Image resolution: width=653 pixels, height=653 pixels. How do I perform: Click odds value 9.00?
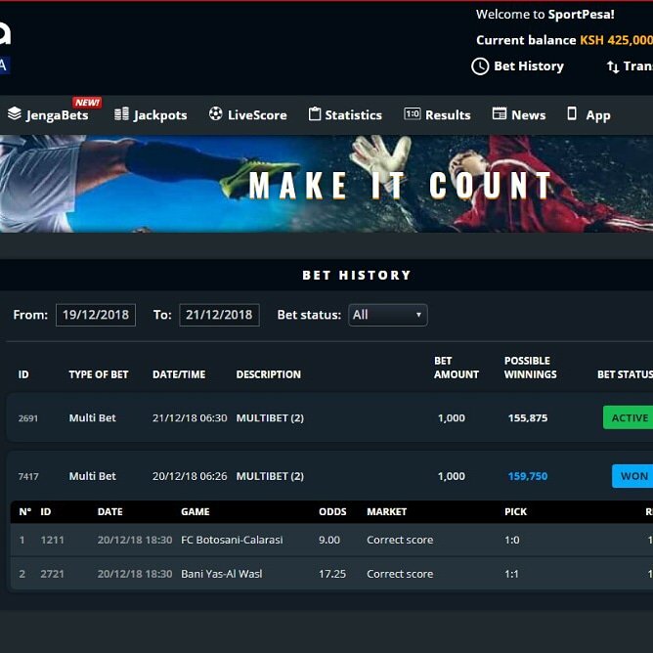pyautogui.click(x=329, y=540)
